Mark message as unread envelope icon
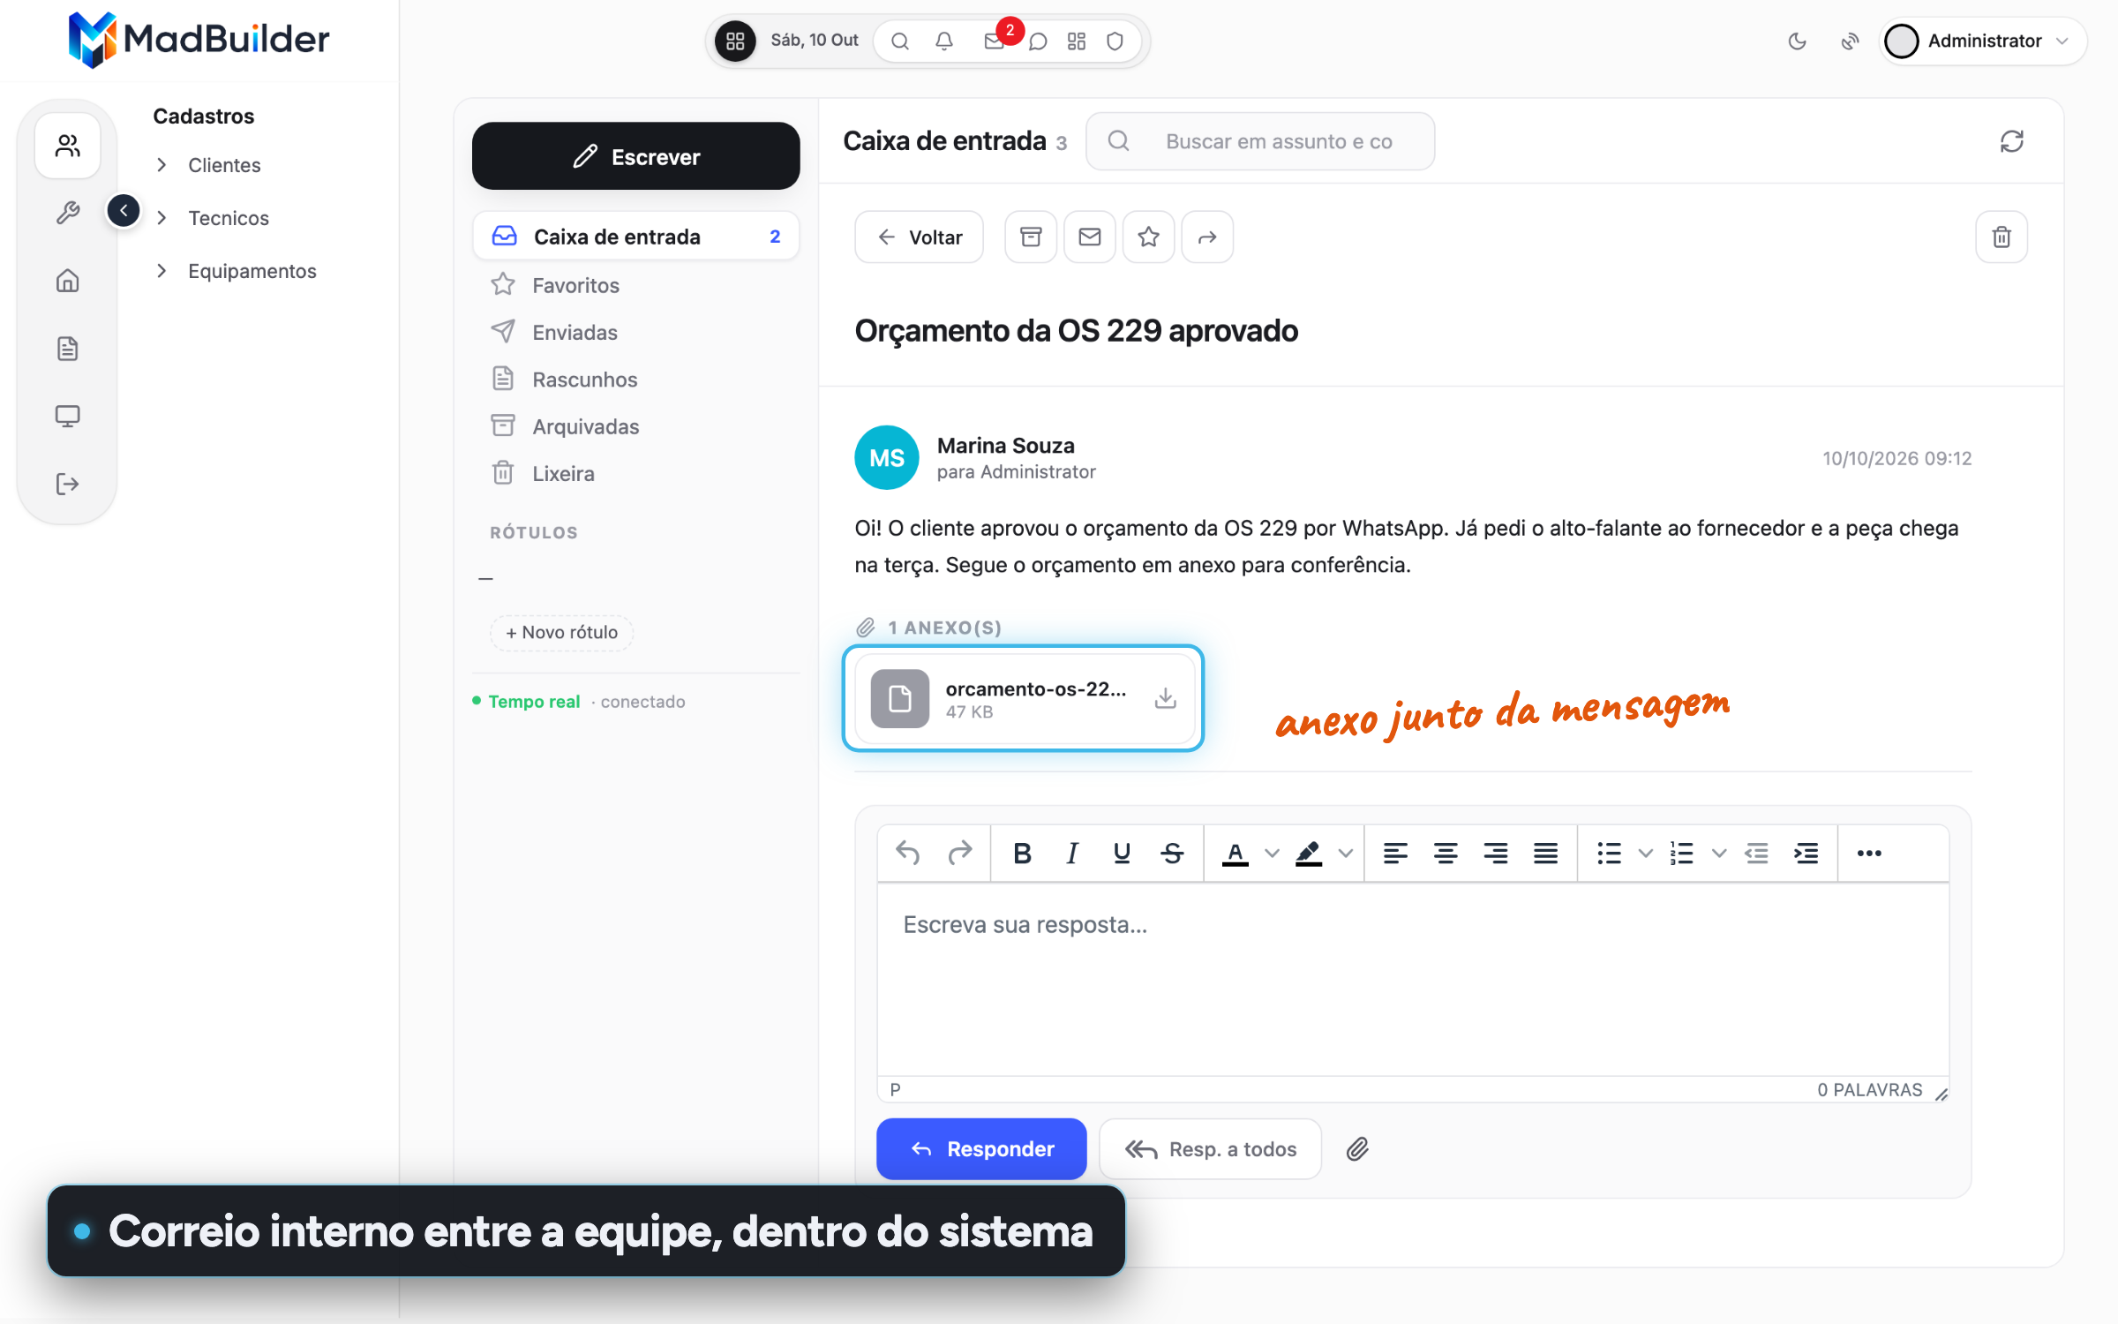Viewport: 2118px width, 1324px height. tap(1090, 237)
